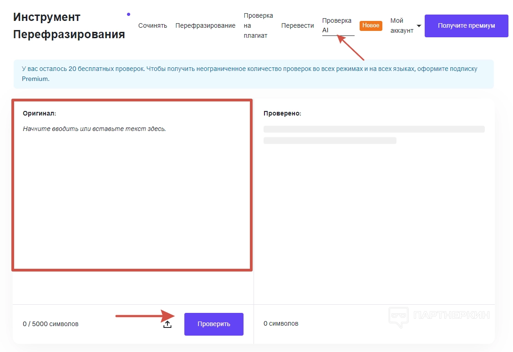The height and width of the screenshot is (352, 513).
Task: Click the free checks remaining notice
Action: pyautogui.click(x=254, y=74)
